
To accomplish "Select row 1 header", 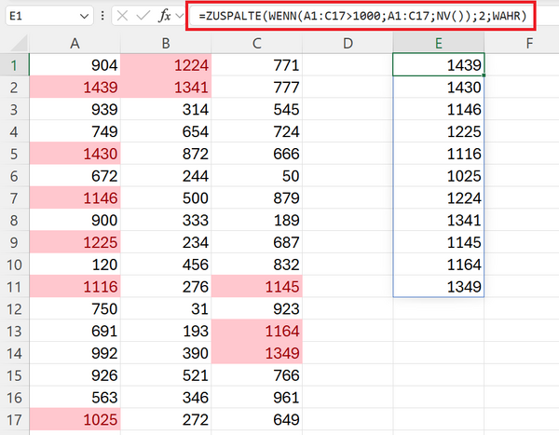I will tap(14, 65).
